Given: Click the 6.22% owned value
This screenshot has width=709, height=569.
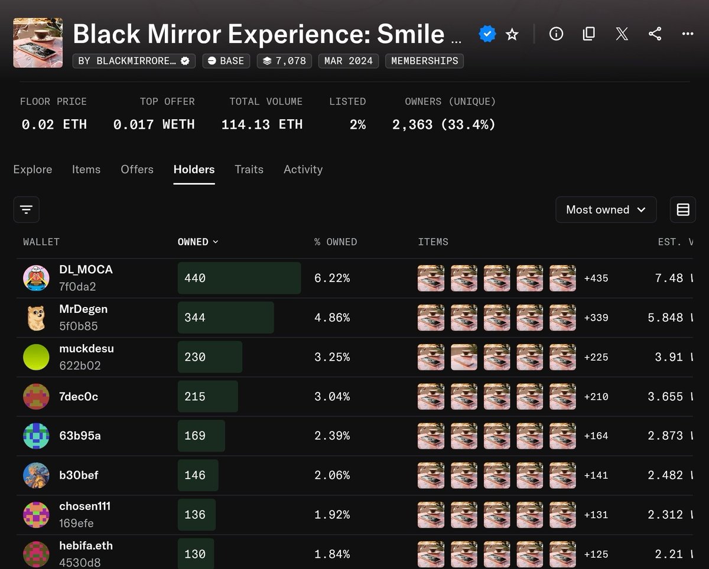Looking at the screenshot, I should coord(332,278).
